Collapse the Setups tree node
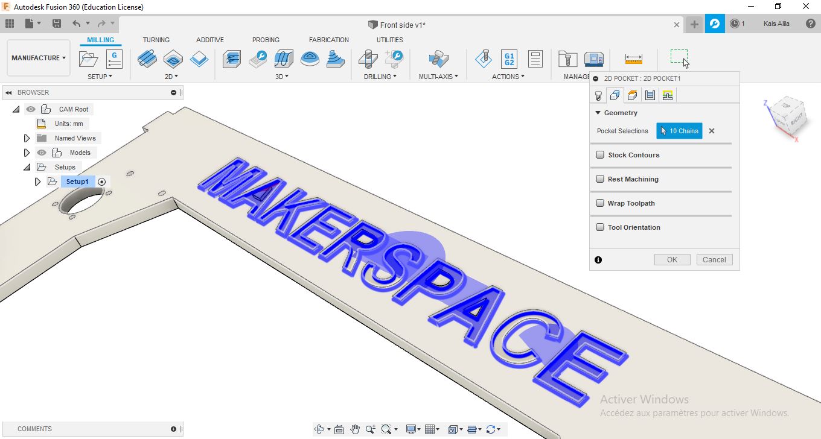The height and width of the screenshot is (439, 821). click(27, 167)
